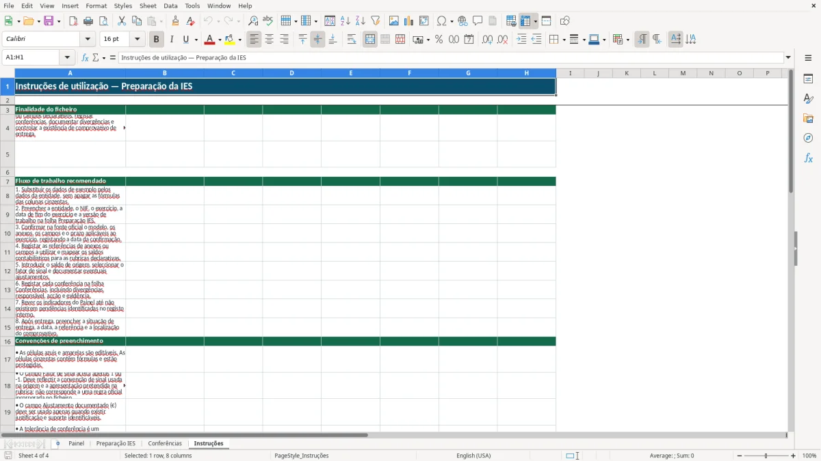Image resolution: width=821 pixels, height=461 pixels.
Task: Open Find and Replace
Action: tap(253, 21)
